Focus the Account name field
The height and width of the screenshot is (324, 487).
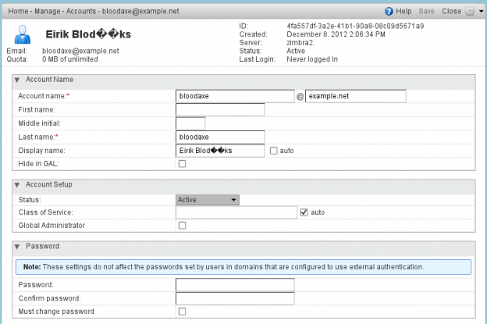(235, 96)
